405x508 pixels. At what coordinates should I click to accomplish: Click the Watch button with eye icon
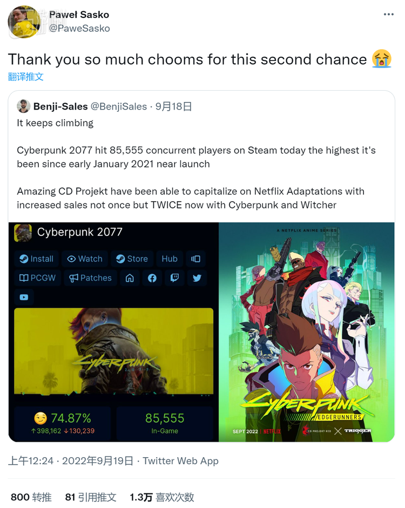pos(85,259)
